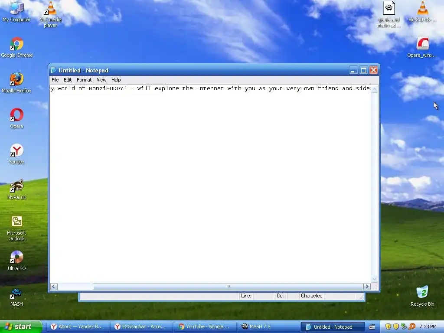Click the vertical scrollbar down arrow
The width and height of the screenshot is (444, 333).
pos(374,279)
